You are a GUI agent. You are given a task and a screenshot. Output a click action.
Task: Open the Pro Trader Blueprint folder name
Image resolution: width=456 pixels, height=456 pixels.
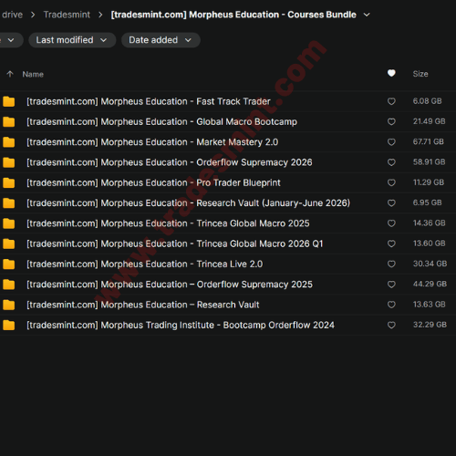pyautogui.click(x=153, y=183)
